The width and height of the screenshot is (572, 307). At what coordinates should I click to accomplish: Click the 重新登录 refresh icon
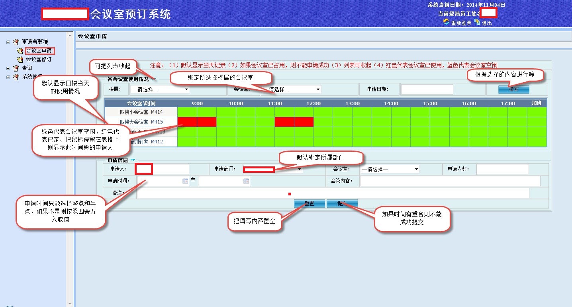(446, 22)
